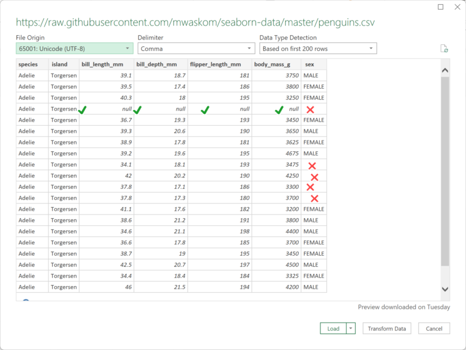This screenshot has height=350, width=466.
Task: Click null cell in bill_length_mm column
Action: (x=106, y=109)
